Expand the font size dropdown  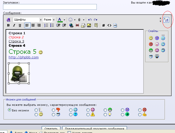pyautogui.click(x=54, y=20)
